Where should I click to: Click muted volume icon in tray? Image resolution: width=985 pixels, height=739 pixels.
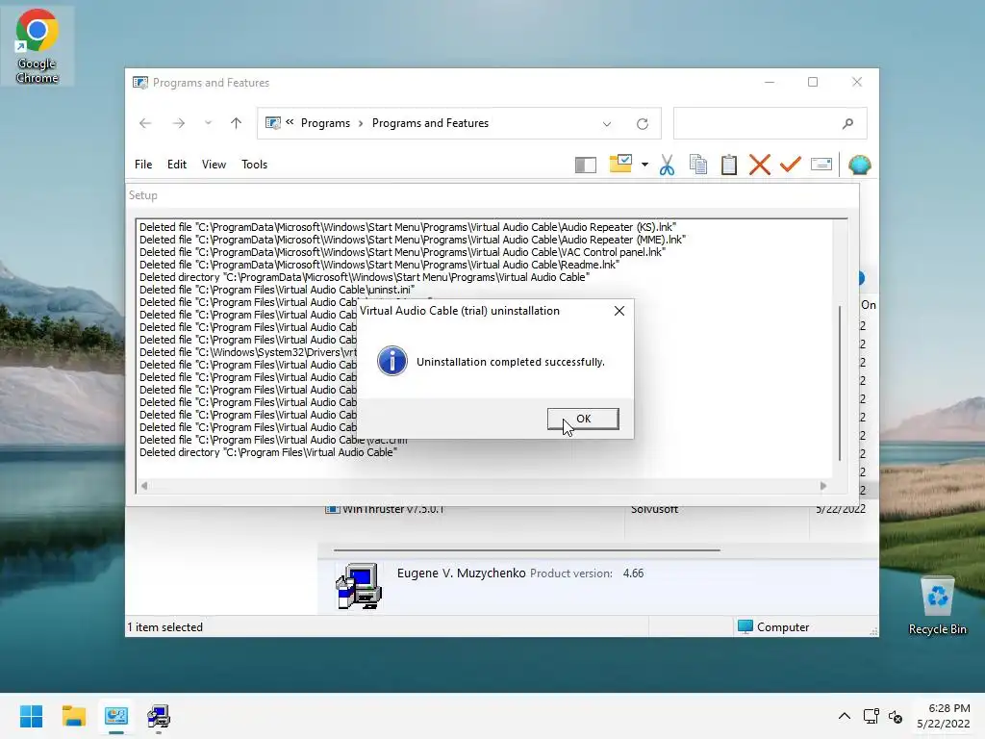pyautogui.click(x=896, y=716)
